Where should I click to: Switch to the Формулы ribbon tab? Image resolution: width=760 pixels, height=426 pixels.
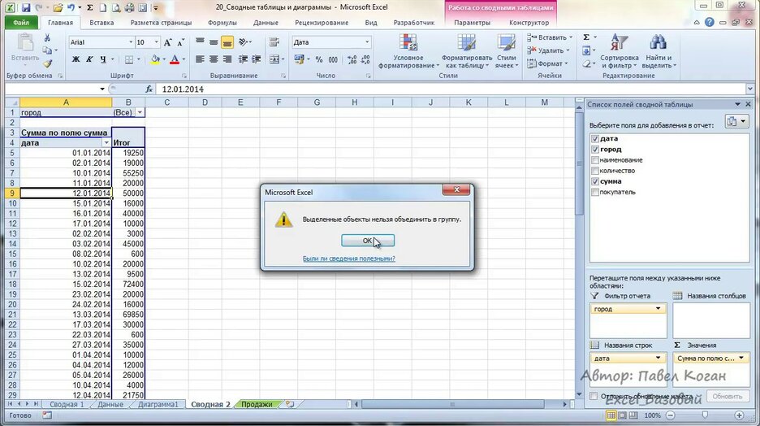point(222,22)
